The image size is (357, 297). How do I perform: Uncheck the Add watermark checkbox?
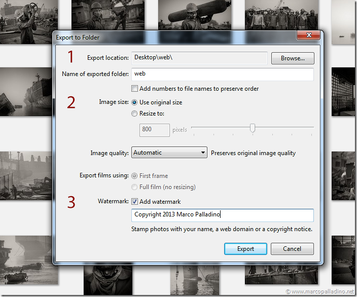[x=134, y=201]
